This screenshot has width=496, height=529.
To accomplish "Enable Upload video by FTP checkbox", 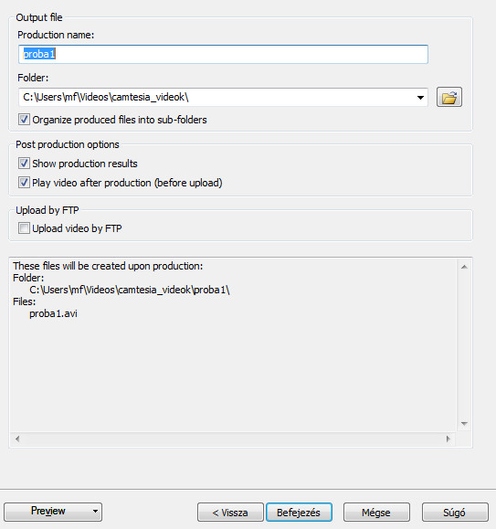I will point(24,228).
